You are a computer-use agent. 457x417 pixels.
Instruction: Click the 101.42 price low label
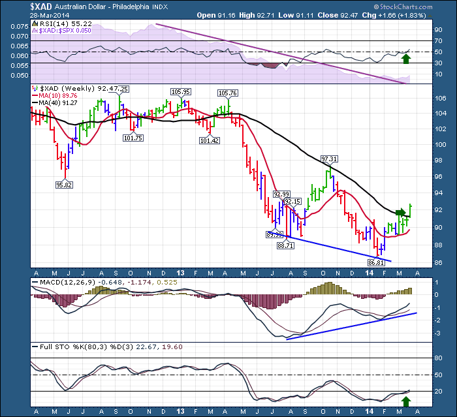(210, 141)
